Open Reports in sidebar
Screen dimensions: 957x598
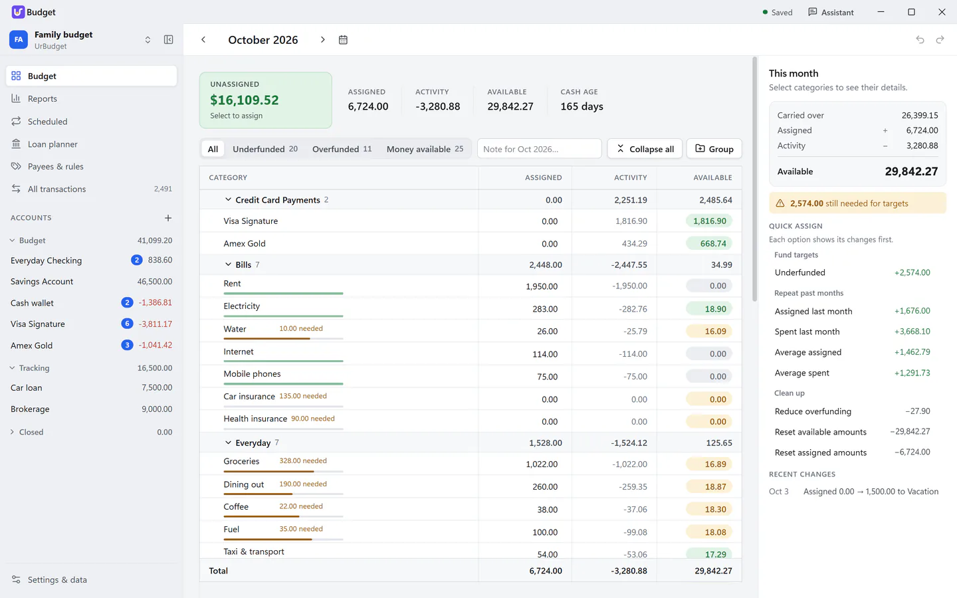click(92, 99)
